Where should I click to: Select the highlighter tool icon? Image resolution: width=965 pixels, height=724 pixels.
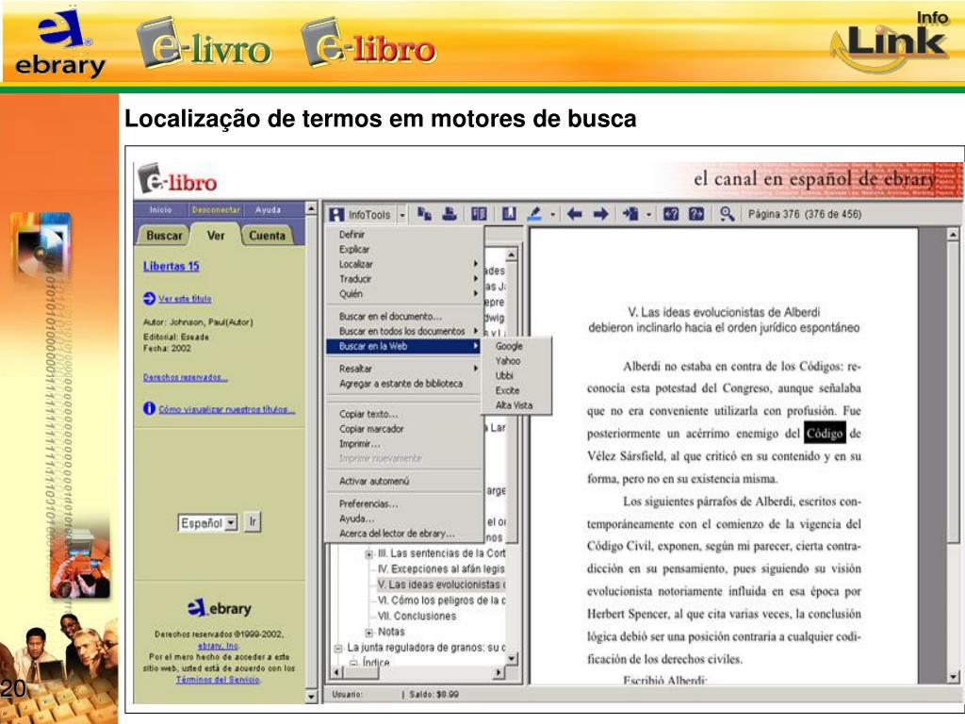(x=535, y=214)
